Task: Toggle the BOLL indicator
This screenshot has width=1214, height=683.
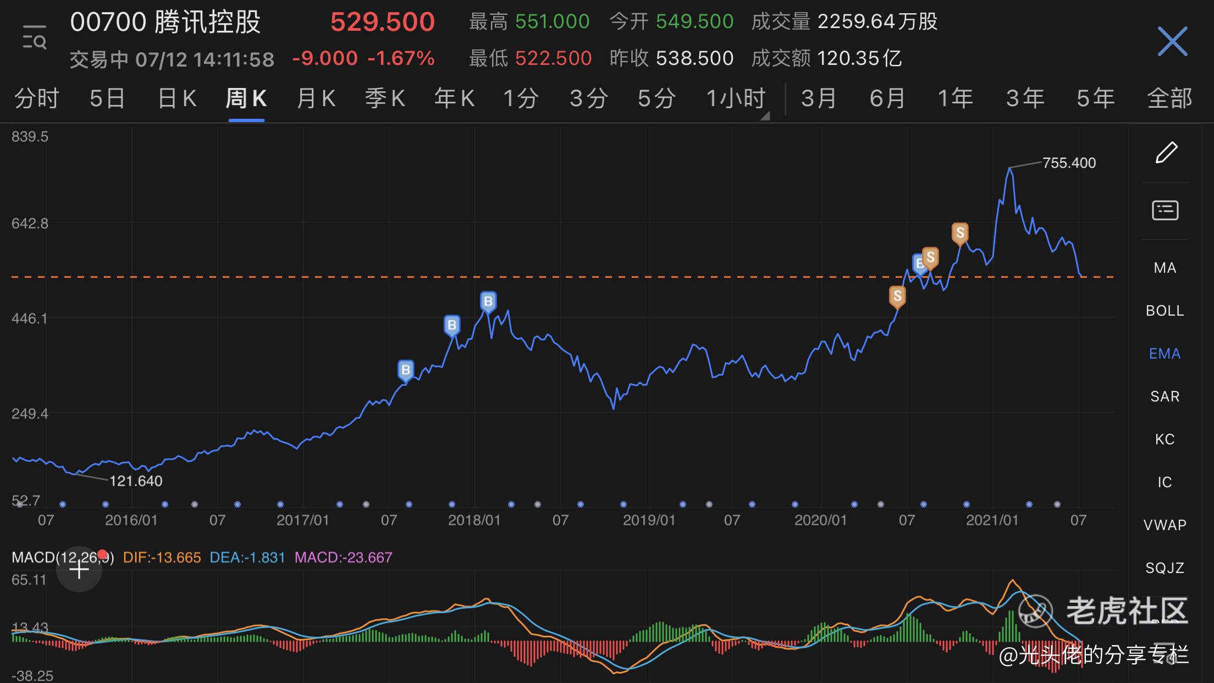Action: click(x=1165, y=311)
